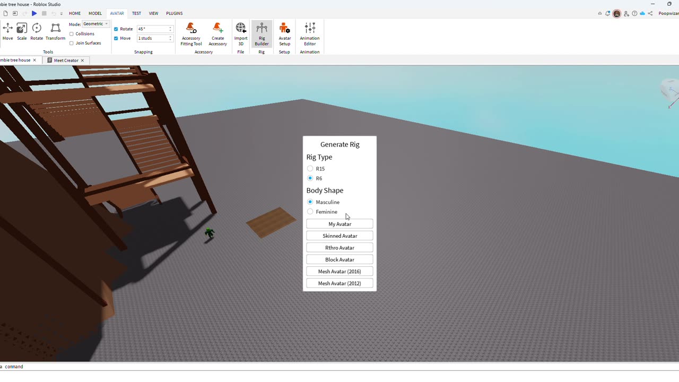The height and width of the screenshot is (382, 679).
Task: Open the Mode Geometric dropdown
Action: pos(95,24)
